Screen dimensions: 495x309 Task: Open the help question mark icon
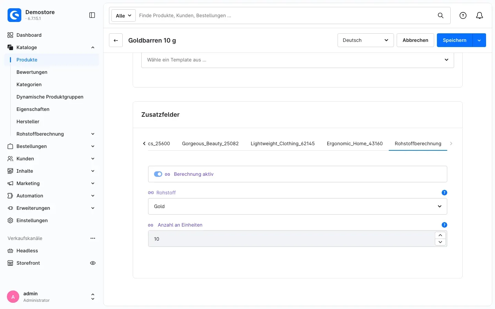pos(463,15)
